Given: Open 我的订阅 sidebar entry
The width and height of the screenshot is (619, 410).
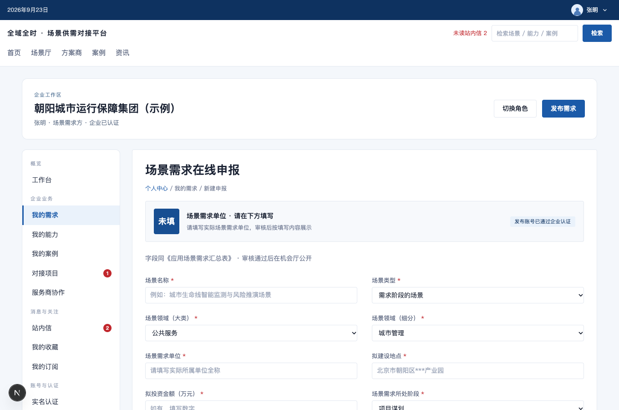Looking at the screenshot, I should click(71, 367).
